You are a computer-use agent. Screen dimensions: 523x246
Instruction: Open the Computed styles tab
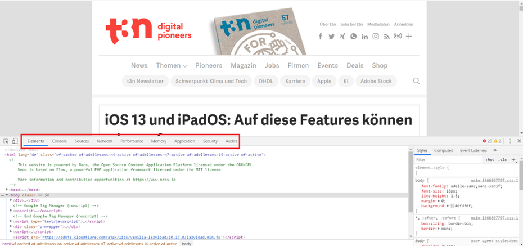pos(444,150)
